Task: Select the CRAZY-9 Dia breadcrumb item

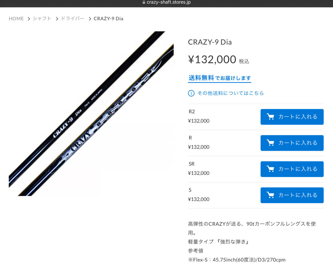Action: point(109,19)
